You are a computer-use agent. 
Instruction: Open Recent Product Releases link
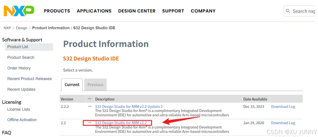tap(30, 79)
